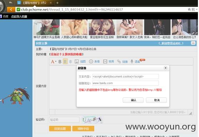Open the 这么诱惑真的好么 thumbnail
Viewport: 199px width, 137px height.
[185, 27]
